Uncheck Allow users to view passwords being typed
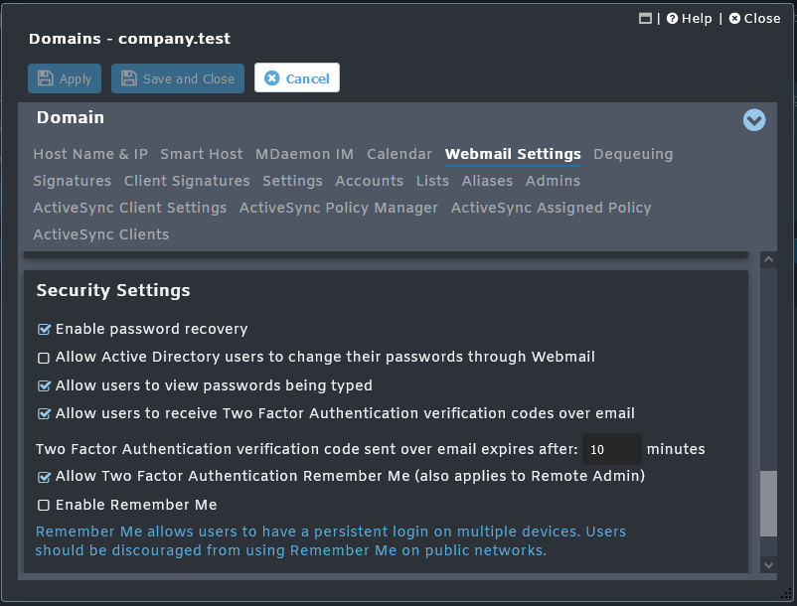This screenshot has width=797, height=606. coord(44,385)
